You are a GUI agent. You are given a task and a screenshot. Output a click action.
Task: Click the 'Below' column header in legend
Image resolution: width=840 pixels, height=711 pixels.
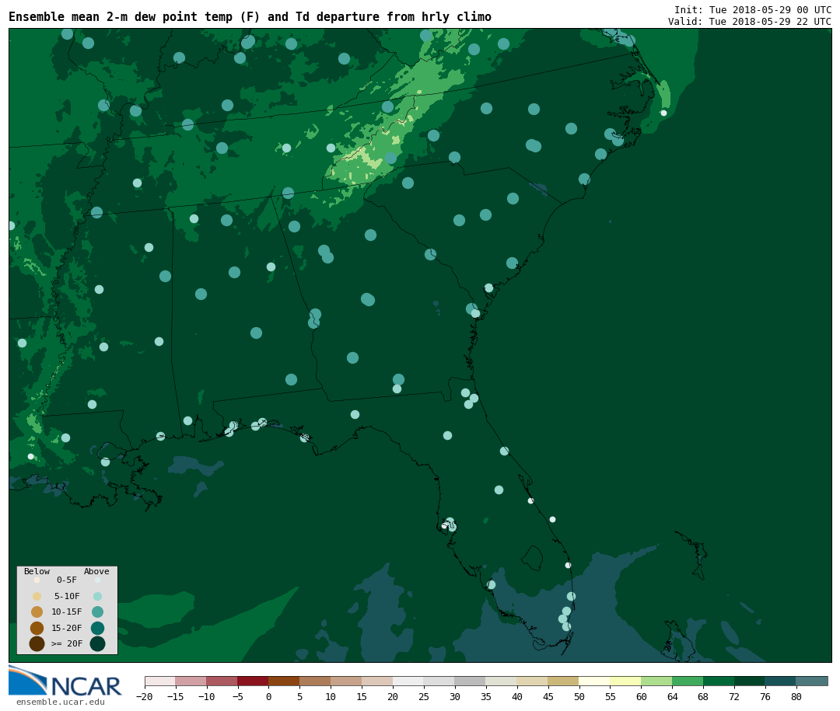point(37,572)
